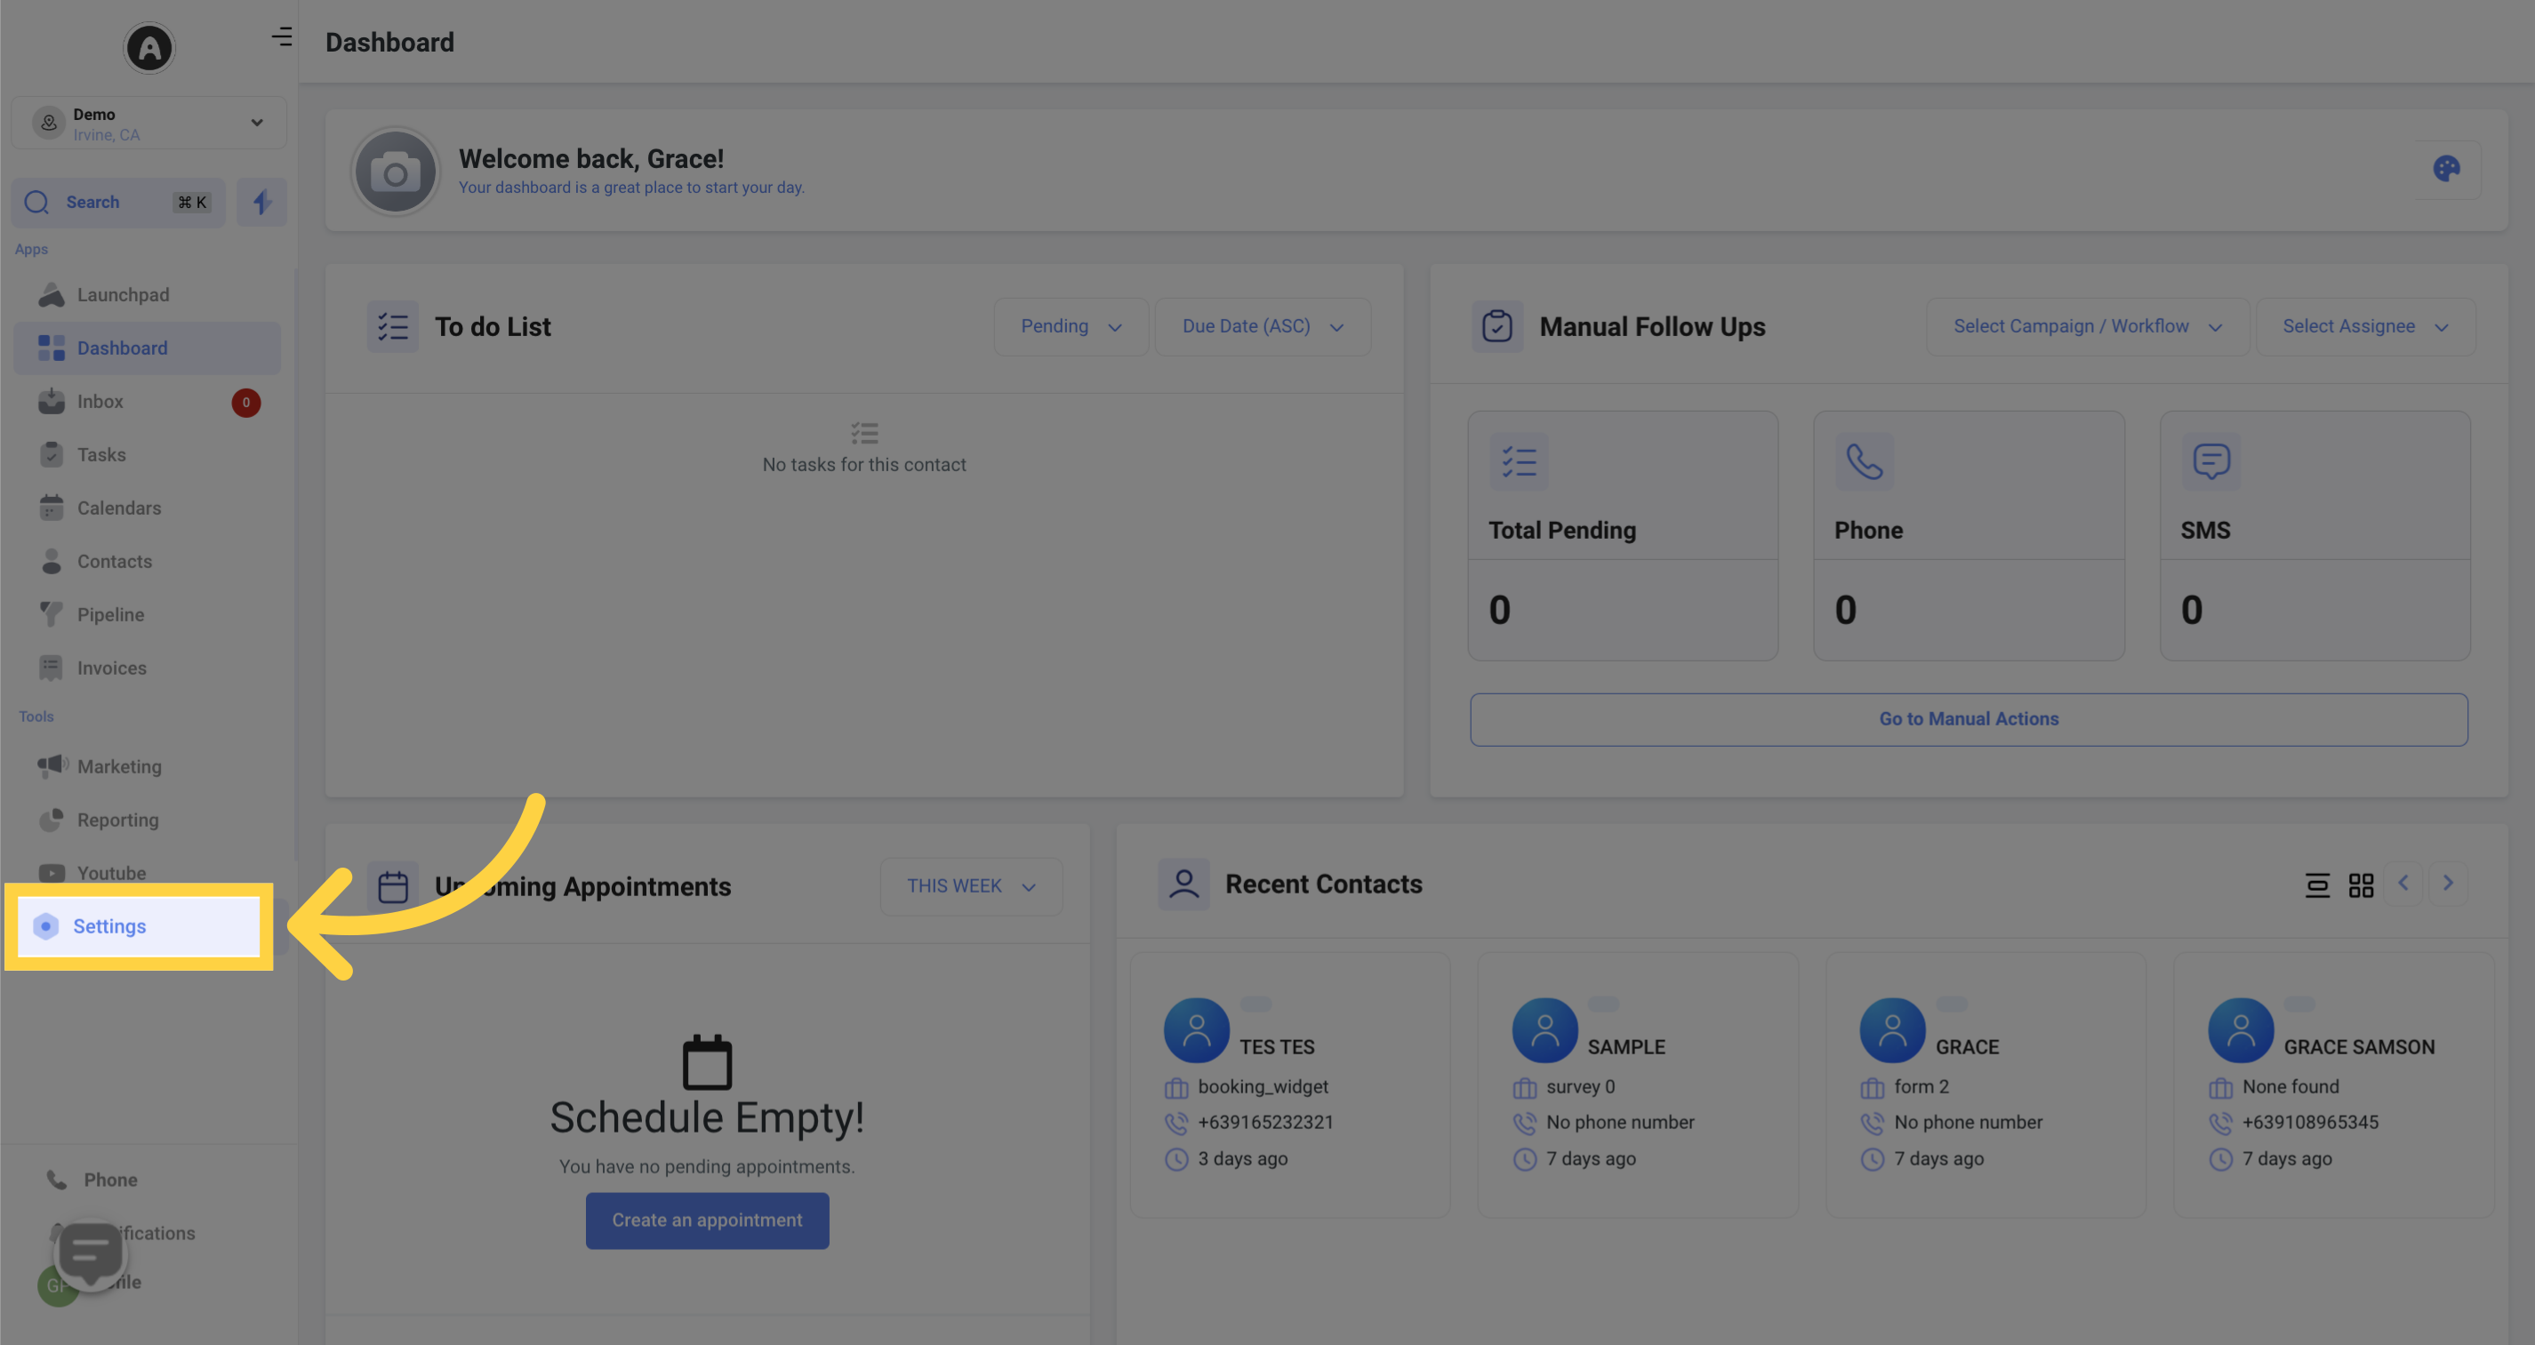The width and height of the screenshot is (2535, 1345).
Task: Click the form 2 source text
Action: pyautogui.click(x=1921, y=1087)
